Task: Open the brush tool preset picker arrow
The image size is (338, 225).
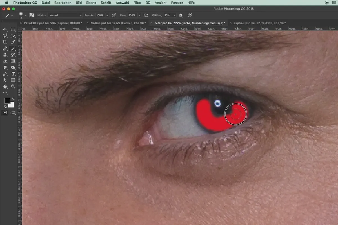Action: point(12,15)
